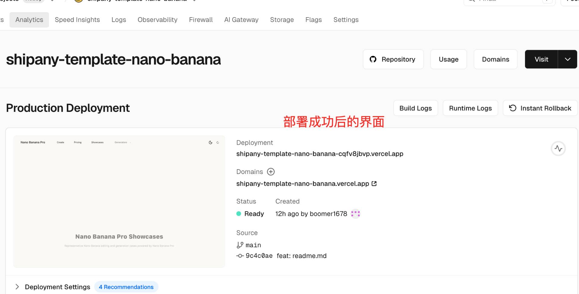
Task: Click the commit icon beside 9c4c0ae
Action: pyautogui.click(x=240, y=256)
